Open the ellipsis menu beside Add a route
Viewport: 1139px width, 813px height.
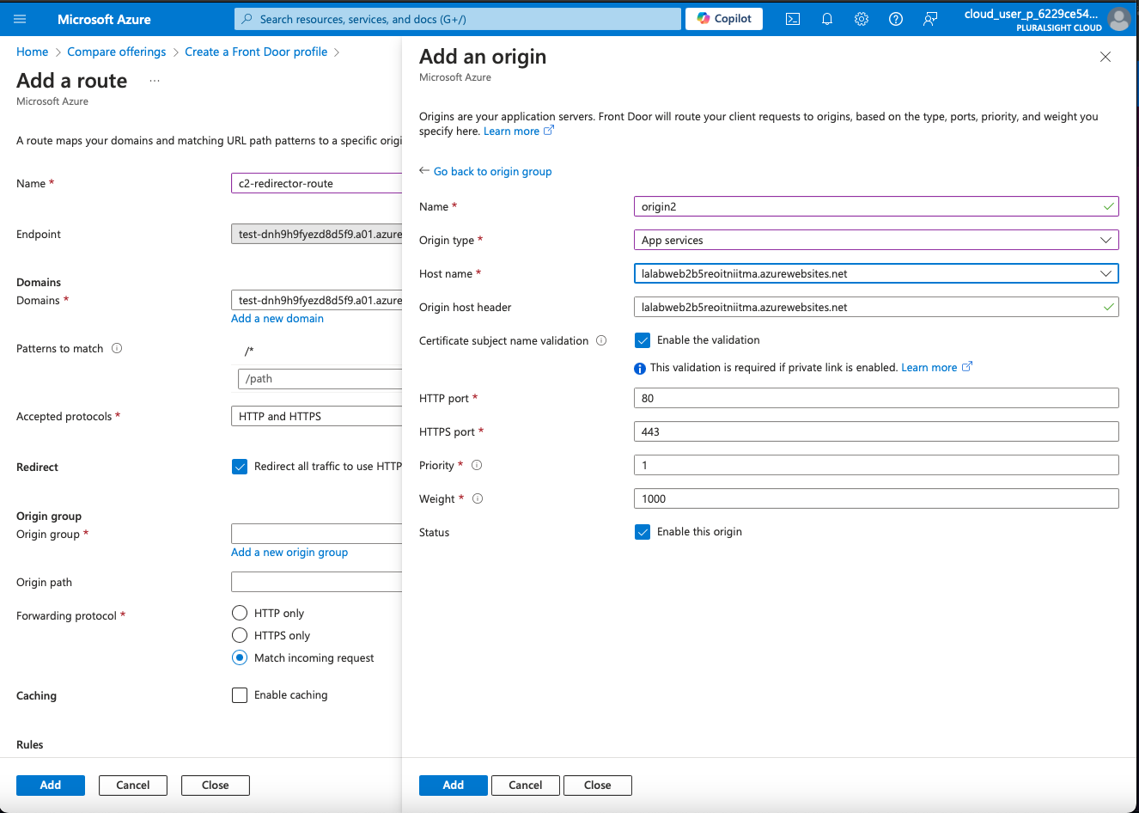[155, 81]
